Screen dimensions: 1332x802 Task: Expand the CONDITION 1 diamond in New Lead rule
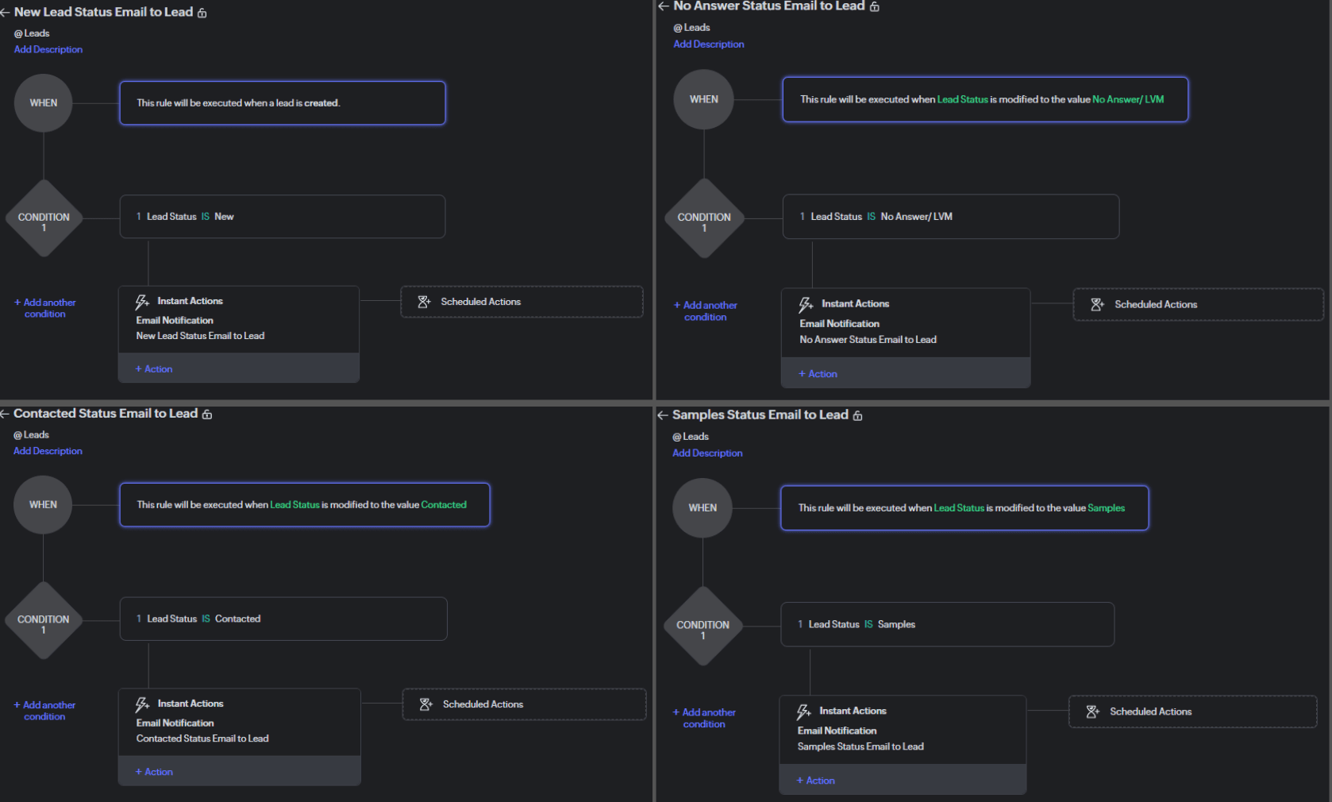(43, 217)
